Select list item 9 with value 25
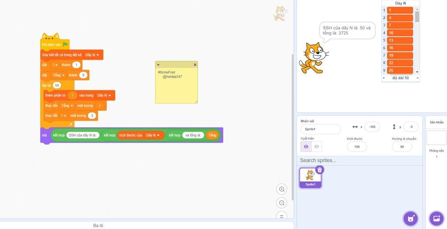This screenshot has height=229, width=447. (x=400, y=70)
